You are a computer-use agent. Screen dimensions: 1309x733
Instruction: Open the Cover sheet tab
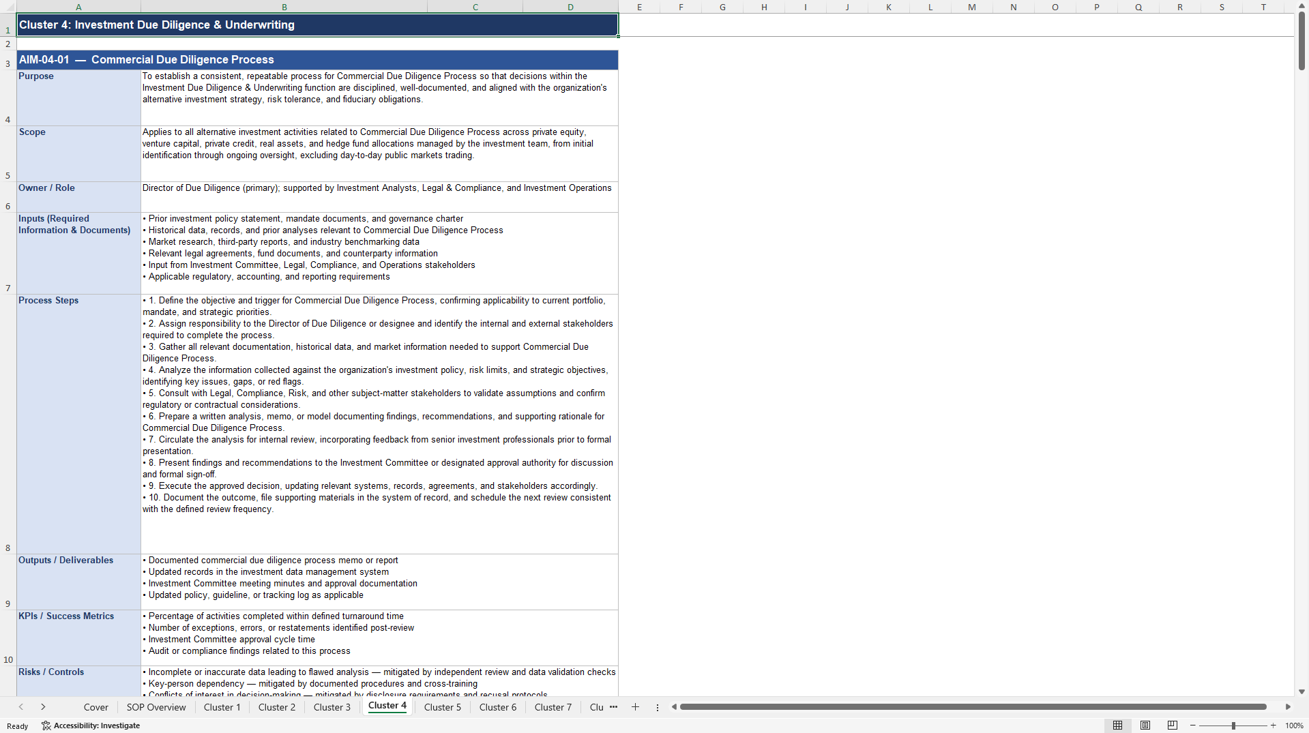coord(96,707)
